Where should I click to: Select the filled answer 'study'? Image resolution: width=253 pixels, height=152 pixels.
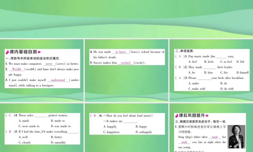click(184, 142)
